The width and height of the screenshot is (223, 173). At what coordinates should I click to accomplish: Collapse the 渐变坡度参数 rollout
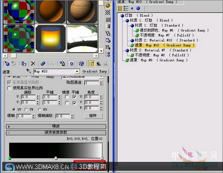(x=56, y=133)
